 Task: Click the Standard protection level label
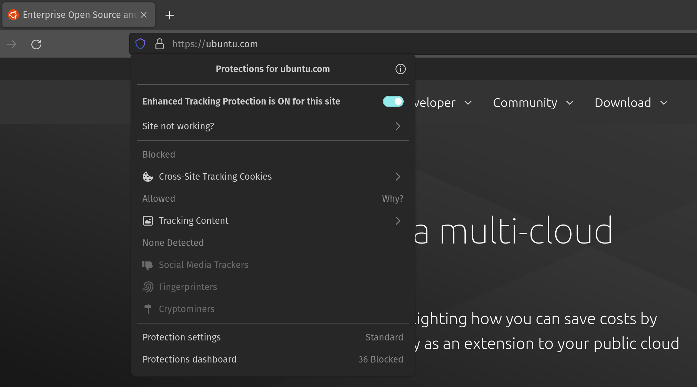(384, 337)
